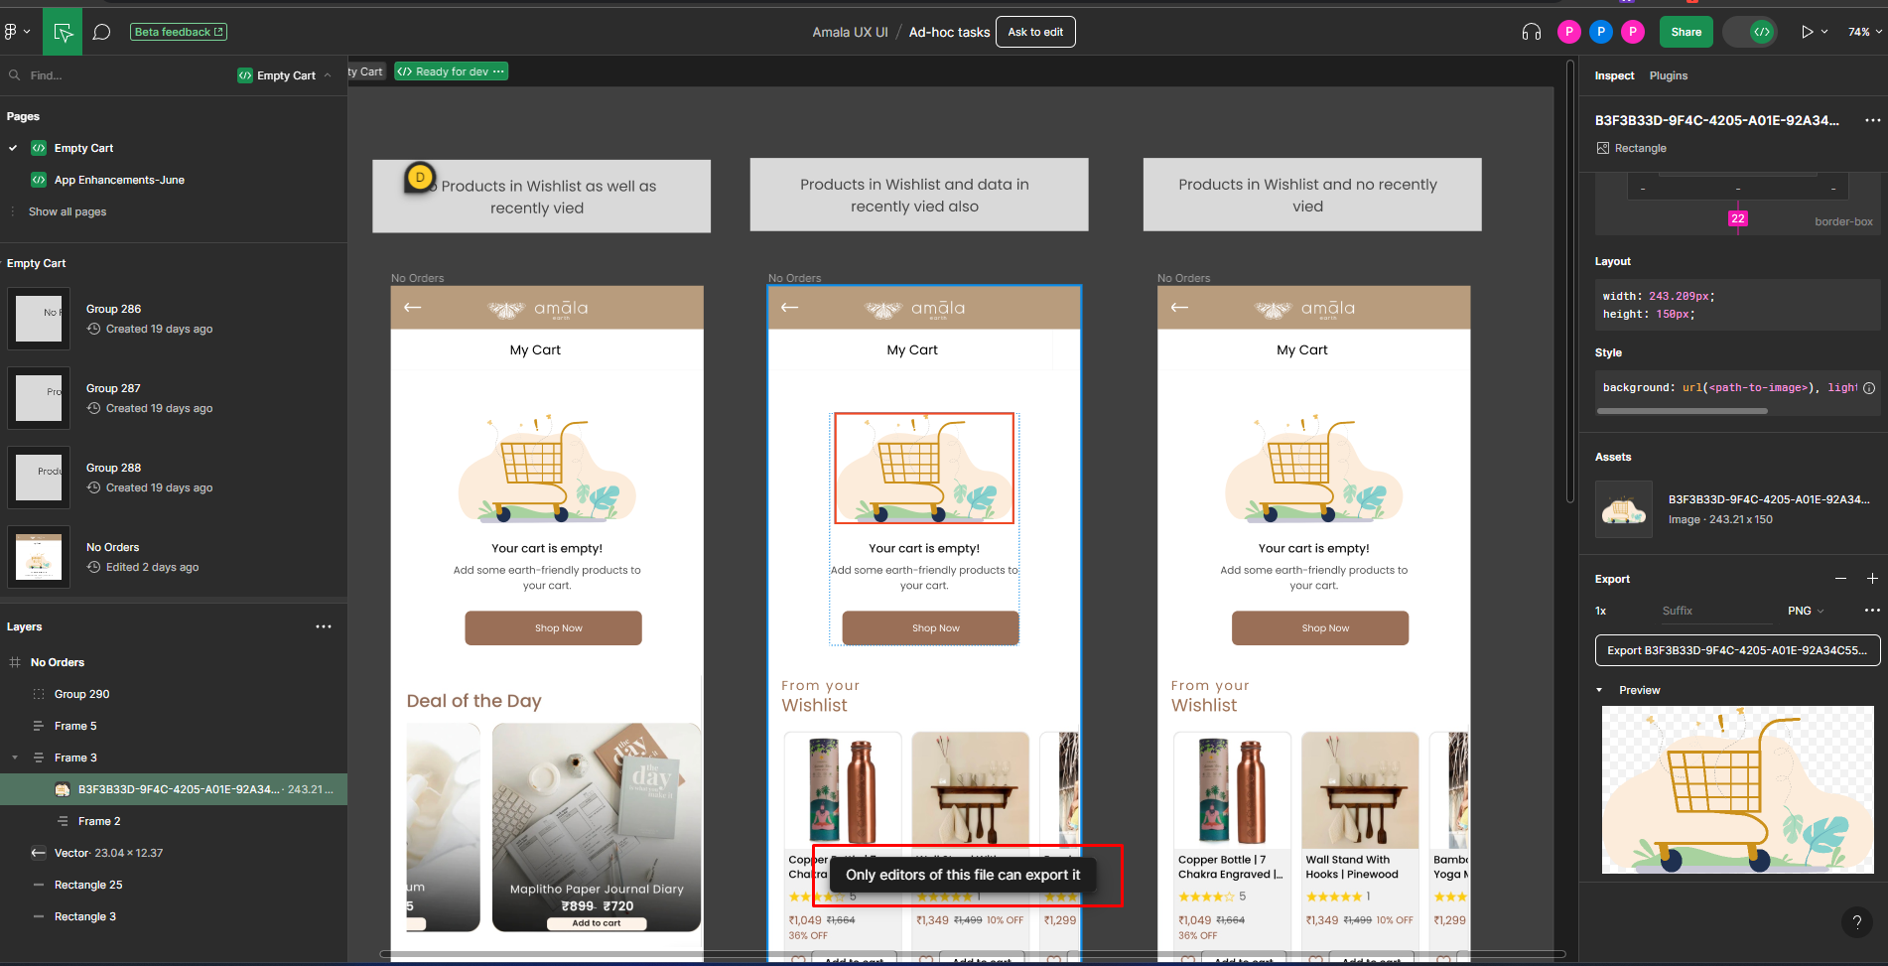
Task: Start audio conversation headphones icon
Action: (1531, 32)
